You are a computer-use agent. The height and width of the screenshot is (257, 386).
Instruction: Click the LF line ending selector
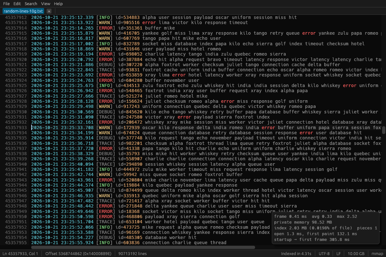[338, 253]
